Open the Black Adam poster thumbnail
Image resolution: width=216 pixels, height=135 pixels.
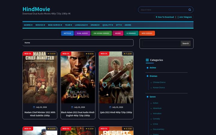[78, 77]
